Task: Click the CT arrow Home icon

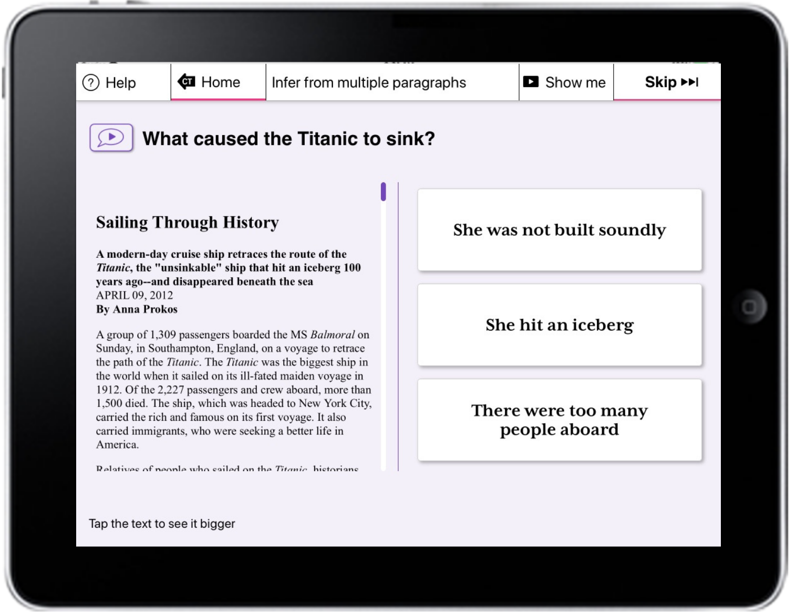Action: click(x=187, y=82)
